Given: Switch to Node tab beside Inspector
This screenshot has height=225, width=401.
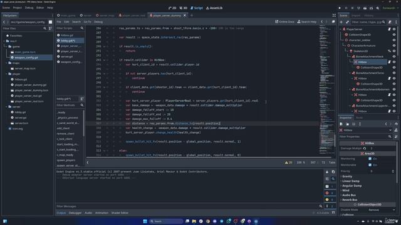Looking at the screenshot, I should coord(359,117).
